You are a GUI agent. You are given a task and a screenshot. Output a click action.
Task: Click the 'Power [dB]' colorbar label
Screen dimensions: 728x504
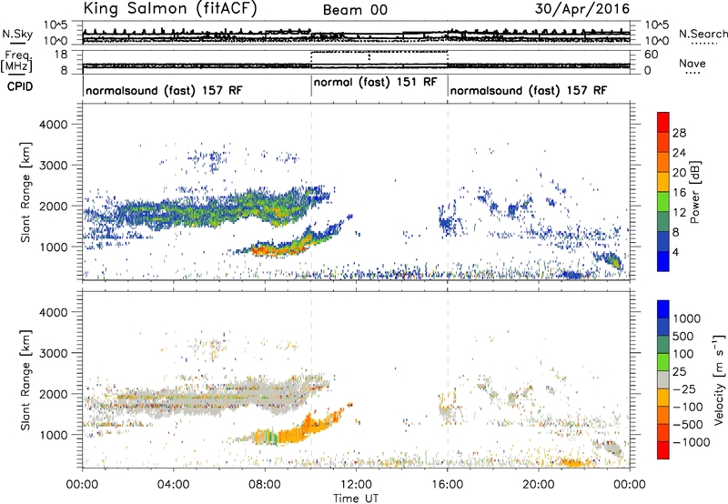(695, 192)
